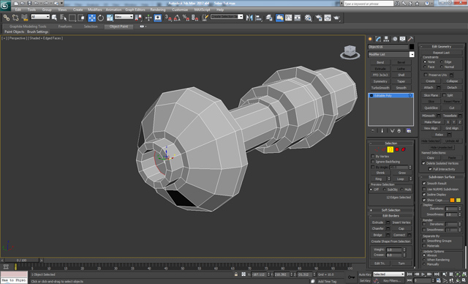The image size is (468, 284).
Task: Activate Select and Rotate tool
Action: coord(101,18)
